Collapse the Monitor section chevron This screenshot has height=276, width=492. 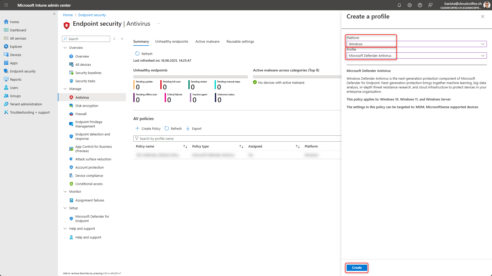pos(65,191)
